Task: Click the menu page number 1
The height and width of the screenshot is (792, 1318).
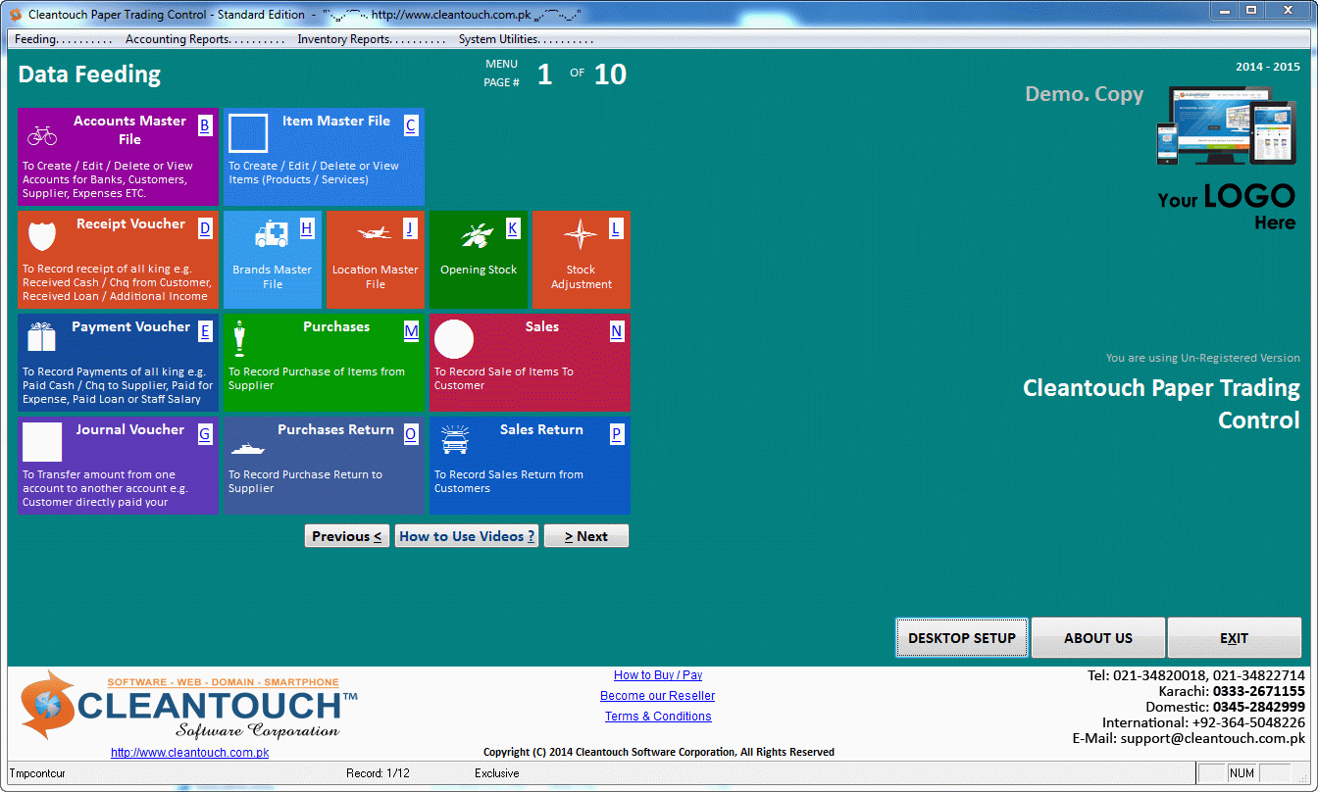Action: pos(545,74)
